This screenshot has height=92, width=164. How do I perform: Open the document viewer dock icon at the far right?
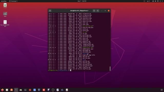67,90
